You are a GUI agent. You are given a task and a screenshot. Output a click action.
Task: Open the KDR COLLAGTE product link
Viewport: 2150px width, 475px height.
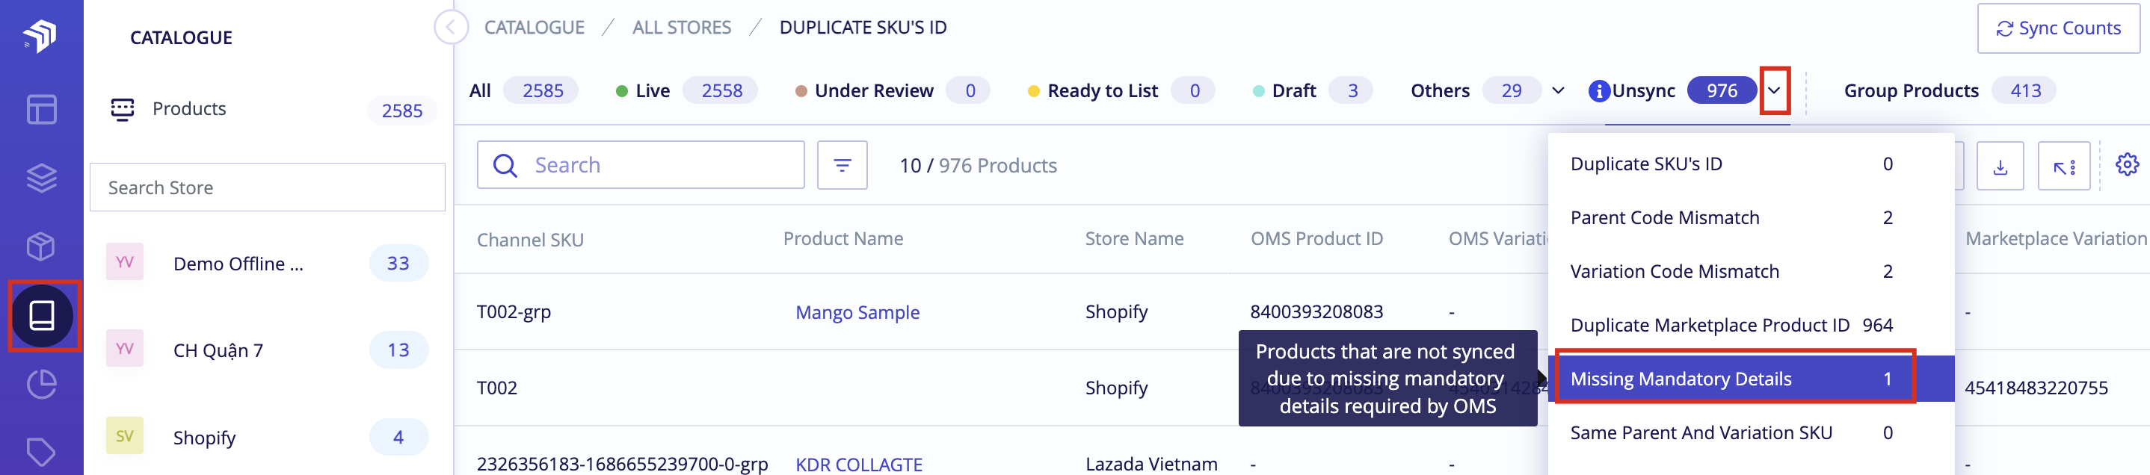859,464
